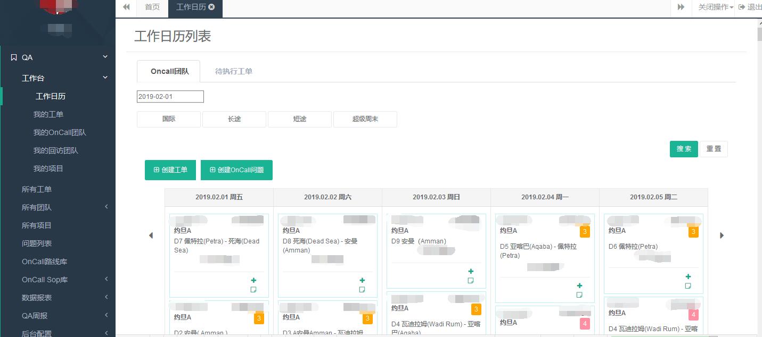Click the date input field 2019-02-01

point(170,97)
